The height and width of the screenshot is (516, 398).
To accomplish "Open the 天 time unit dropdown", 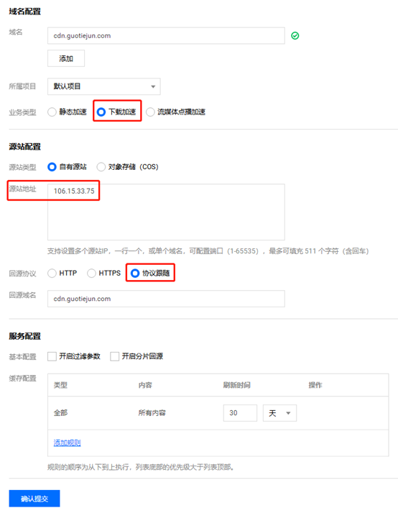I will tap(279, 413).
